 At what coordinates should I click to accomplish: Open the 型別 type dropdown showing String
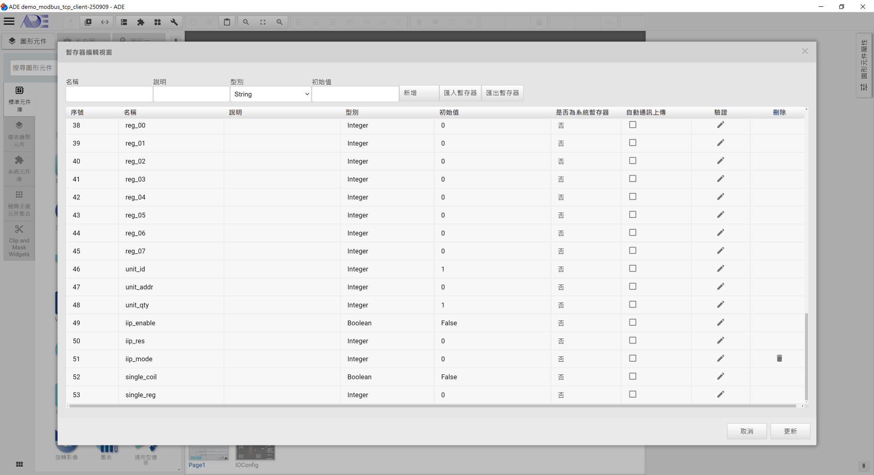point(271,94)
